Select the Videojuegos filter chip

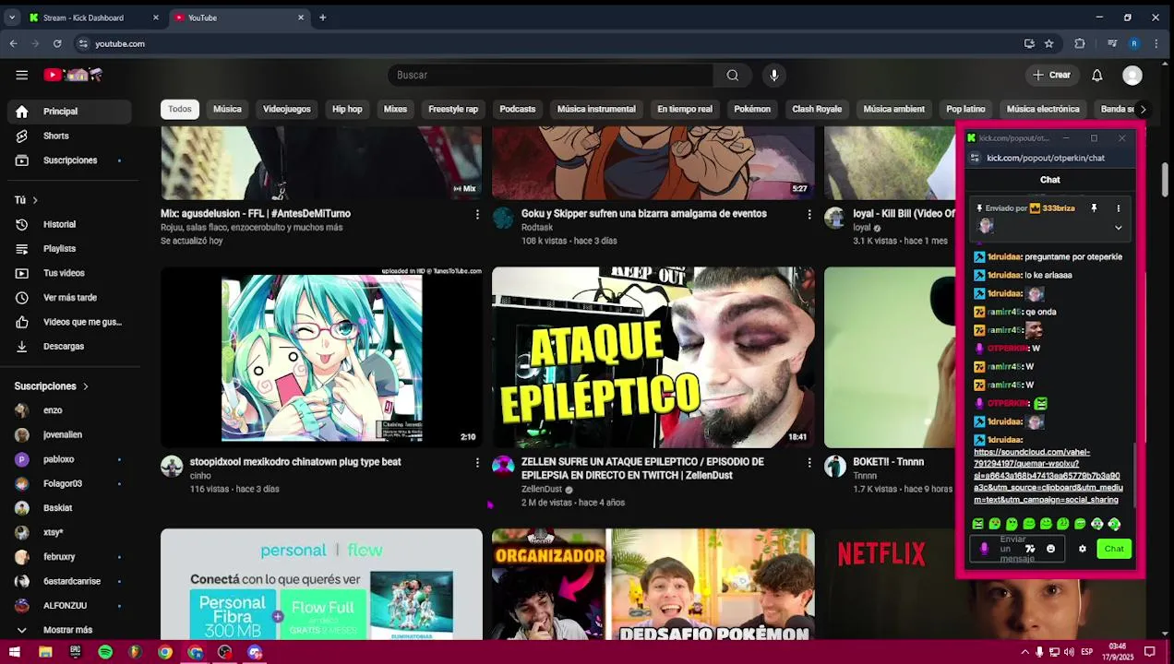coord(286,109)
